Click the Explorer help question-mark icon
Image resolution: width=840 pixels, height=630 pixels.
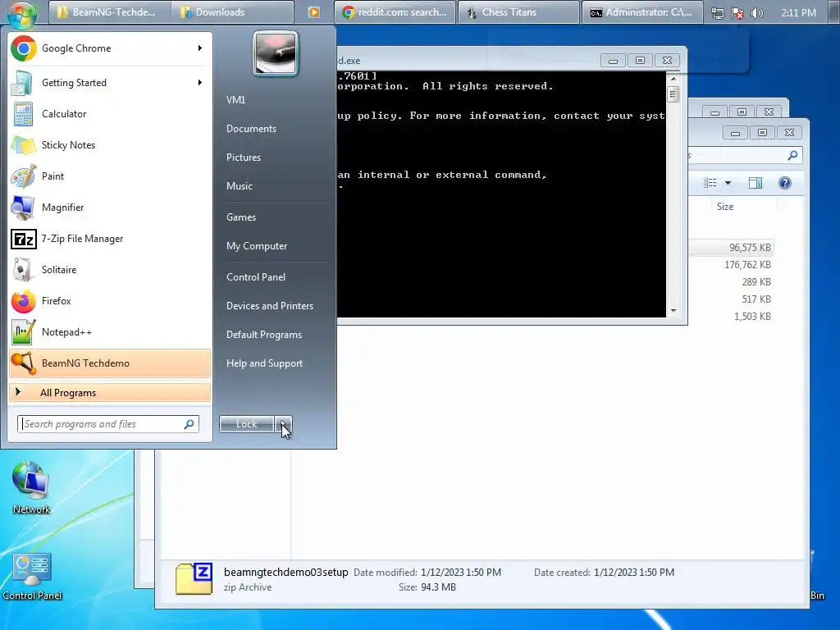coord(785,183)
